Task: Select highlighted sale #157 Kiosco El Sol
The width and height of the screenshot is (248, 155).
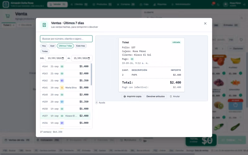Action: coord(65,116)
